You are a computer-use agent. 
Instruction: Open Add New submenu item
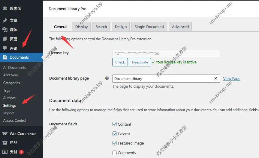pos(11,75)
